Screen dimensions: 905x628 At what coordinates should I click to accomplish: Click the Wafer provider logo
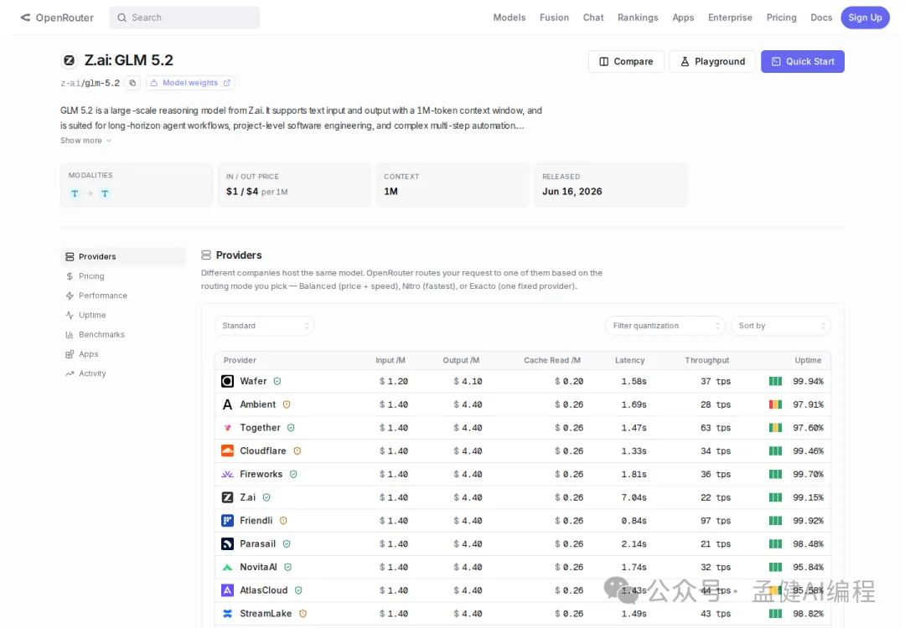coord(227,381)
